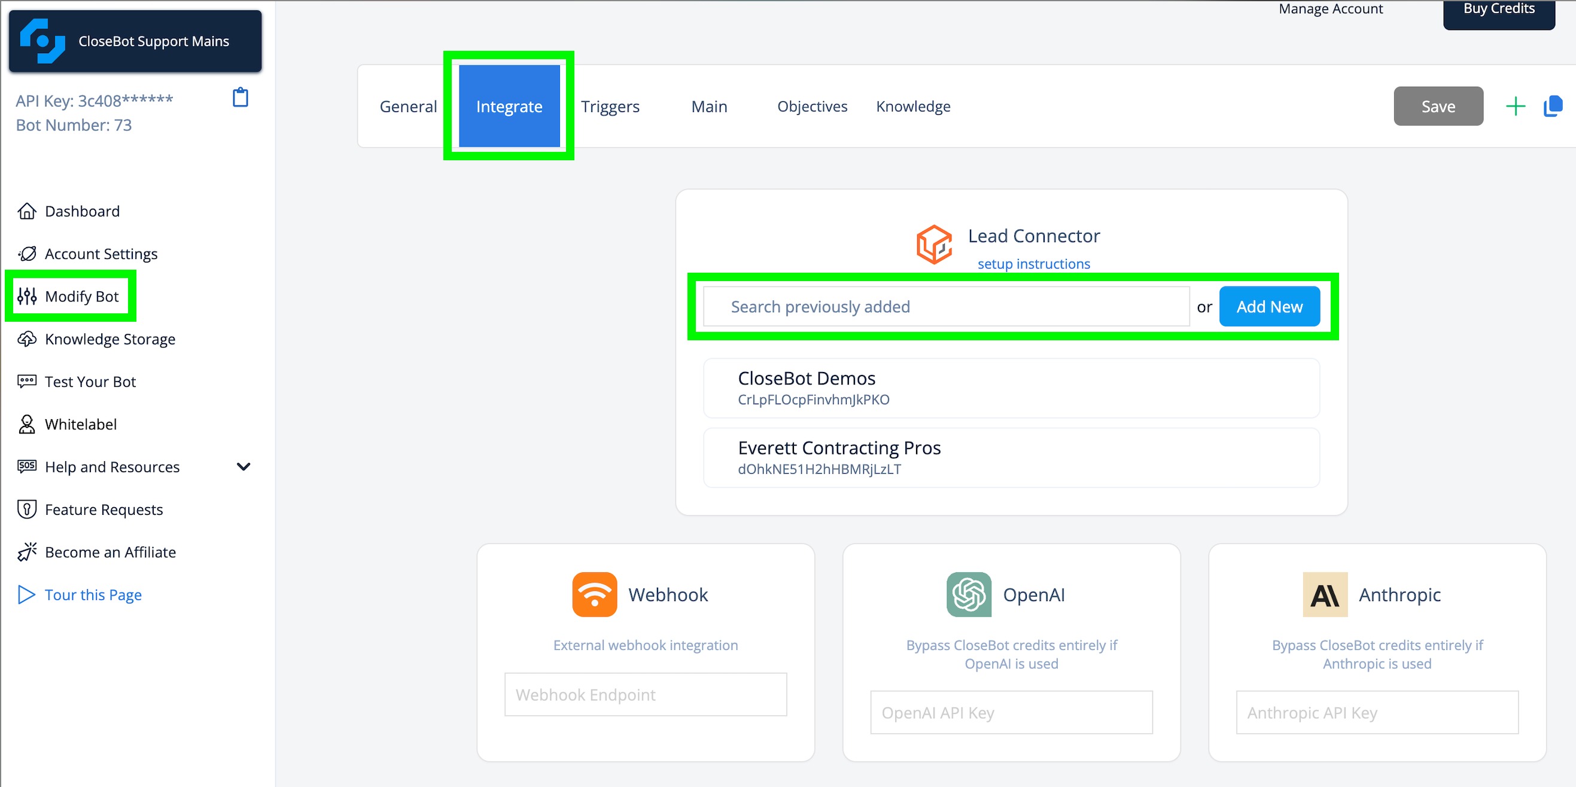Open the Whitelabel page
The image size is (1576, 787).
pyautogui.click(x=81, y=425)
